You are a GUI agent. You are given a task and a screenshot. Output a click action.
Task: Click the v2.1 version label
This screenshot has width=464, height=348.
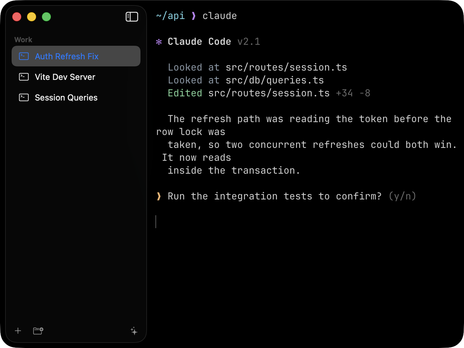[x=249, y=42]
